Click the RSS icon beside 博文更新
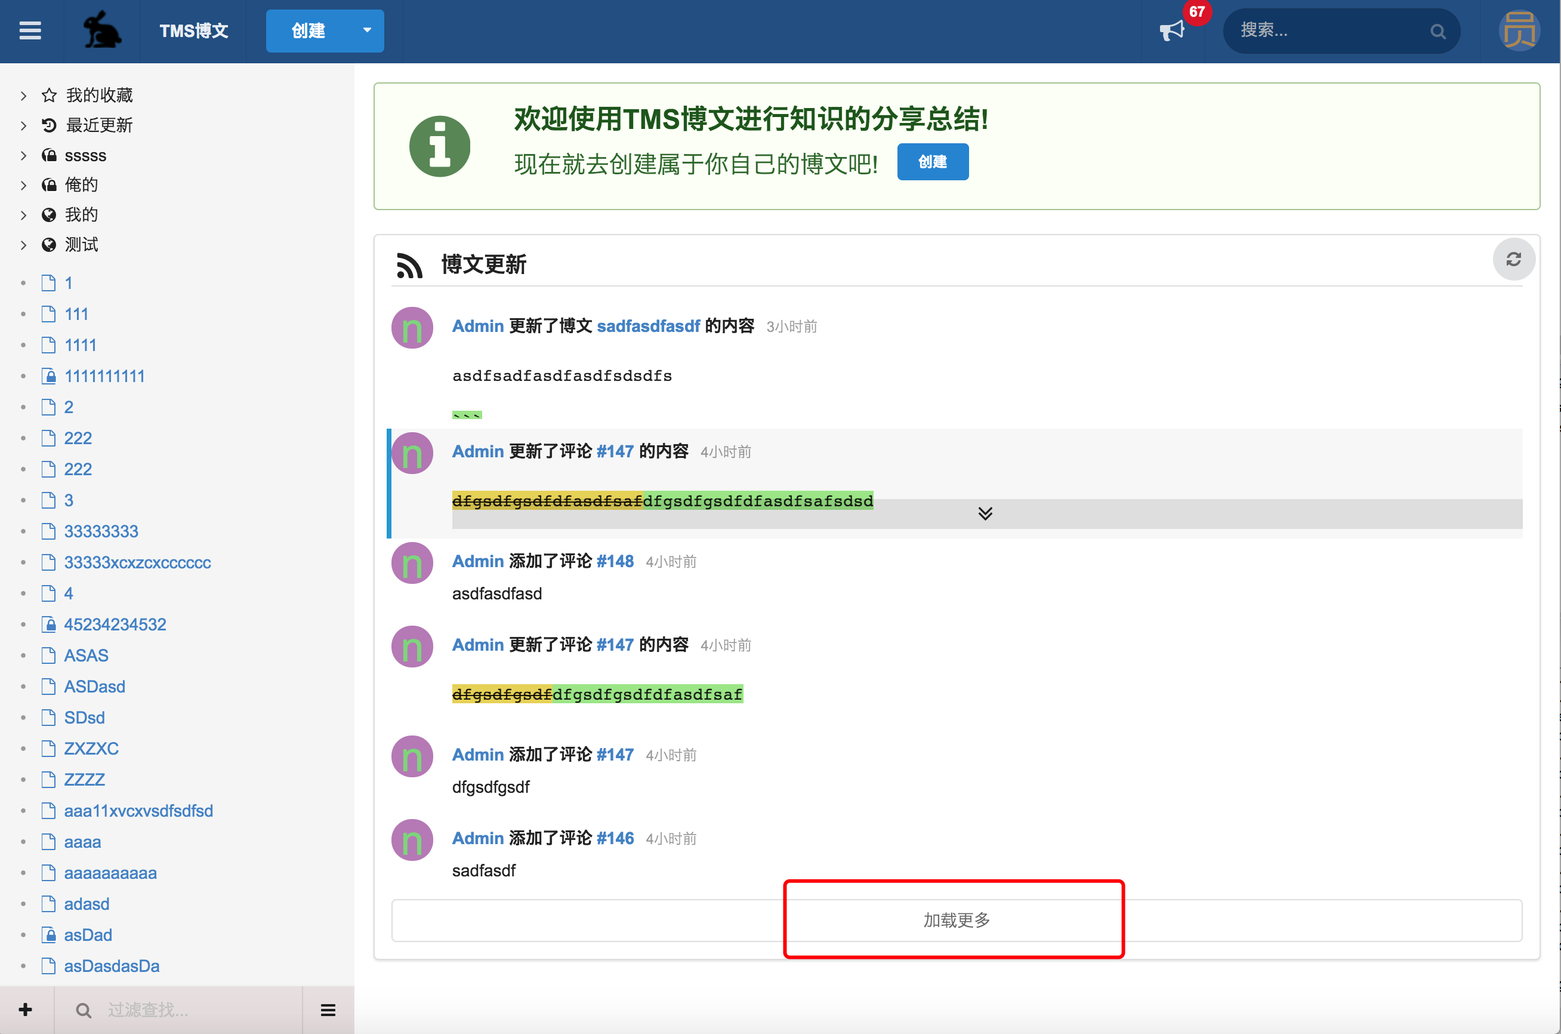 point(409,265)
